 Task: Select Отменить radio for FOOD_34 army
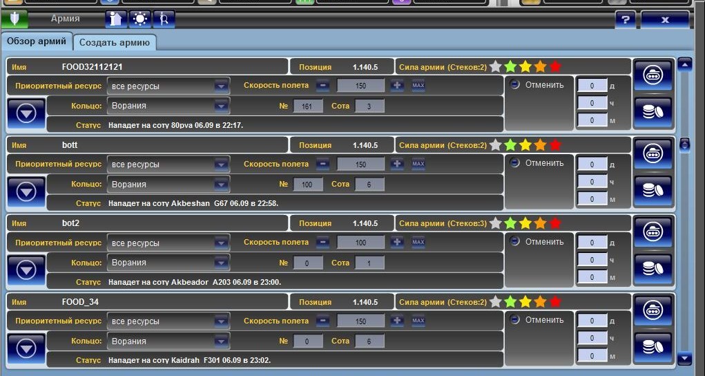click(515, 320)
